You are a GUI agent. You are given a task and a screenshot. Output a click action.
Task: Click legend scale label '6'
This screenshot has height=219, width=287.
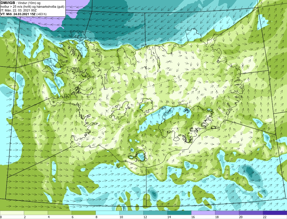click(x=73, y=217)
